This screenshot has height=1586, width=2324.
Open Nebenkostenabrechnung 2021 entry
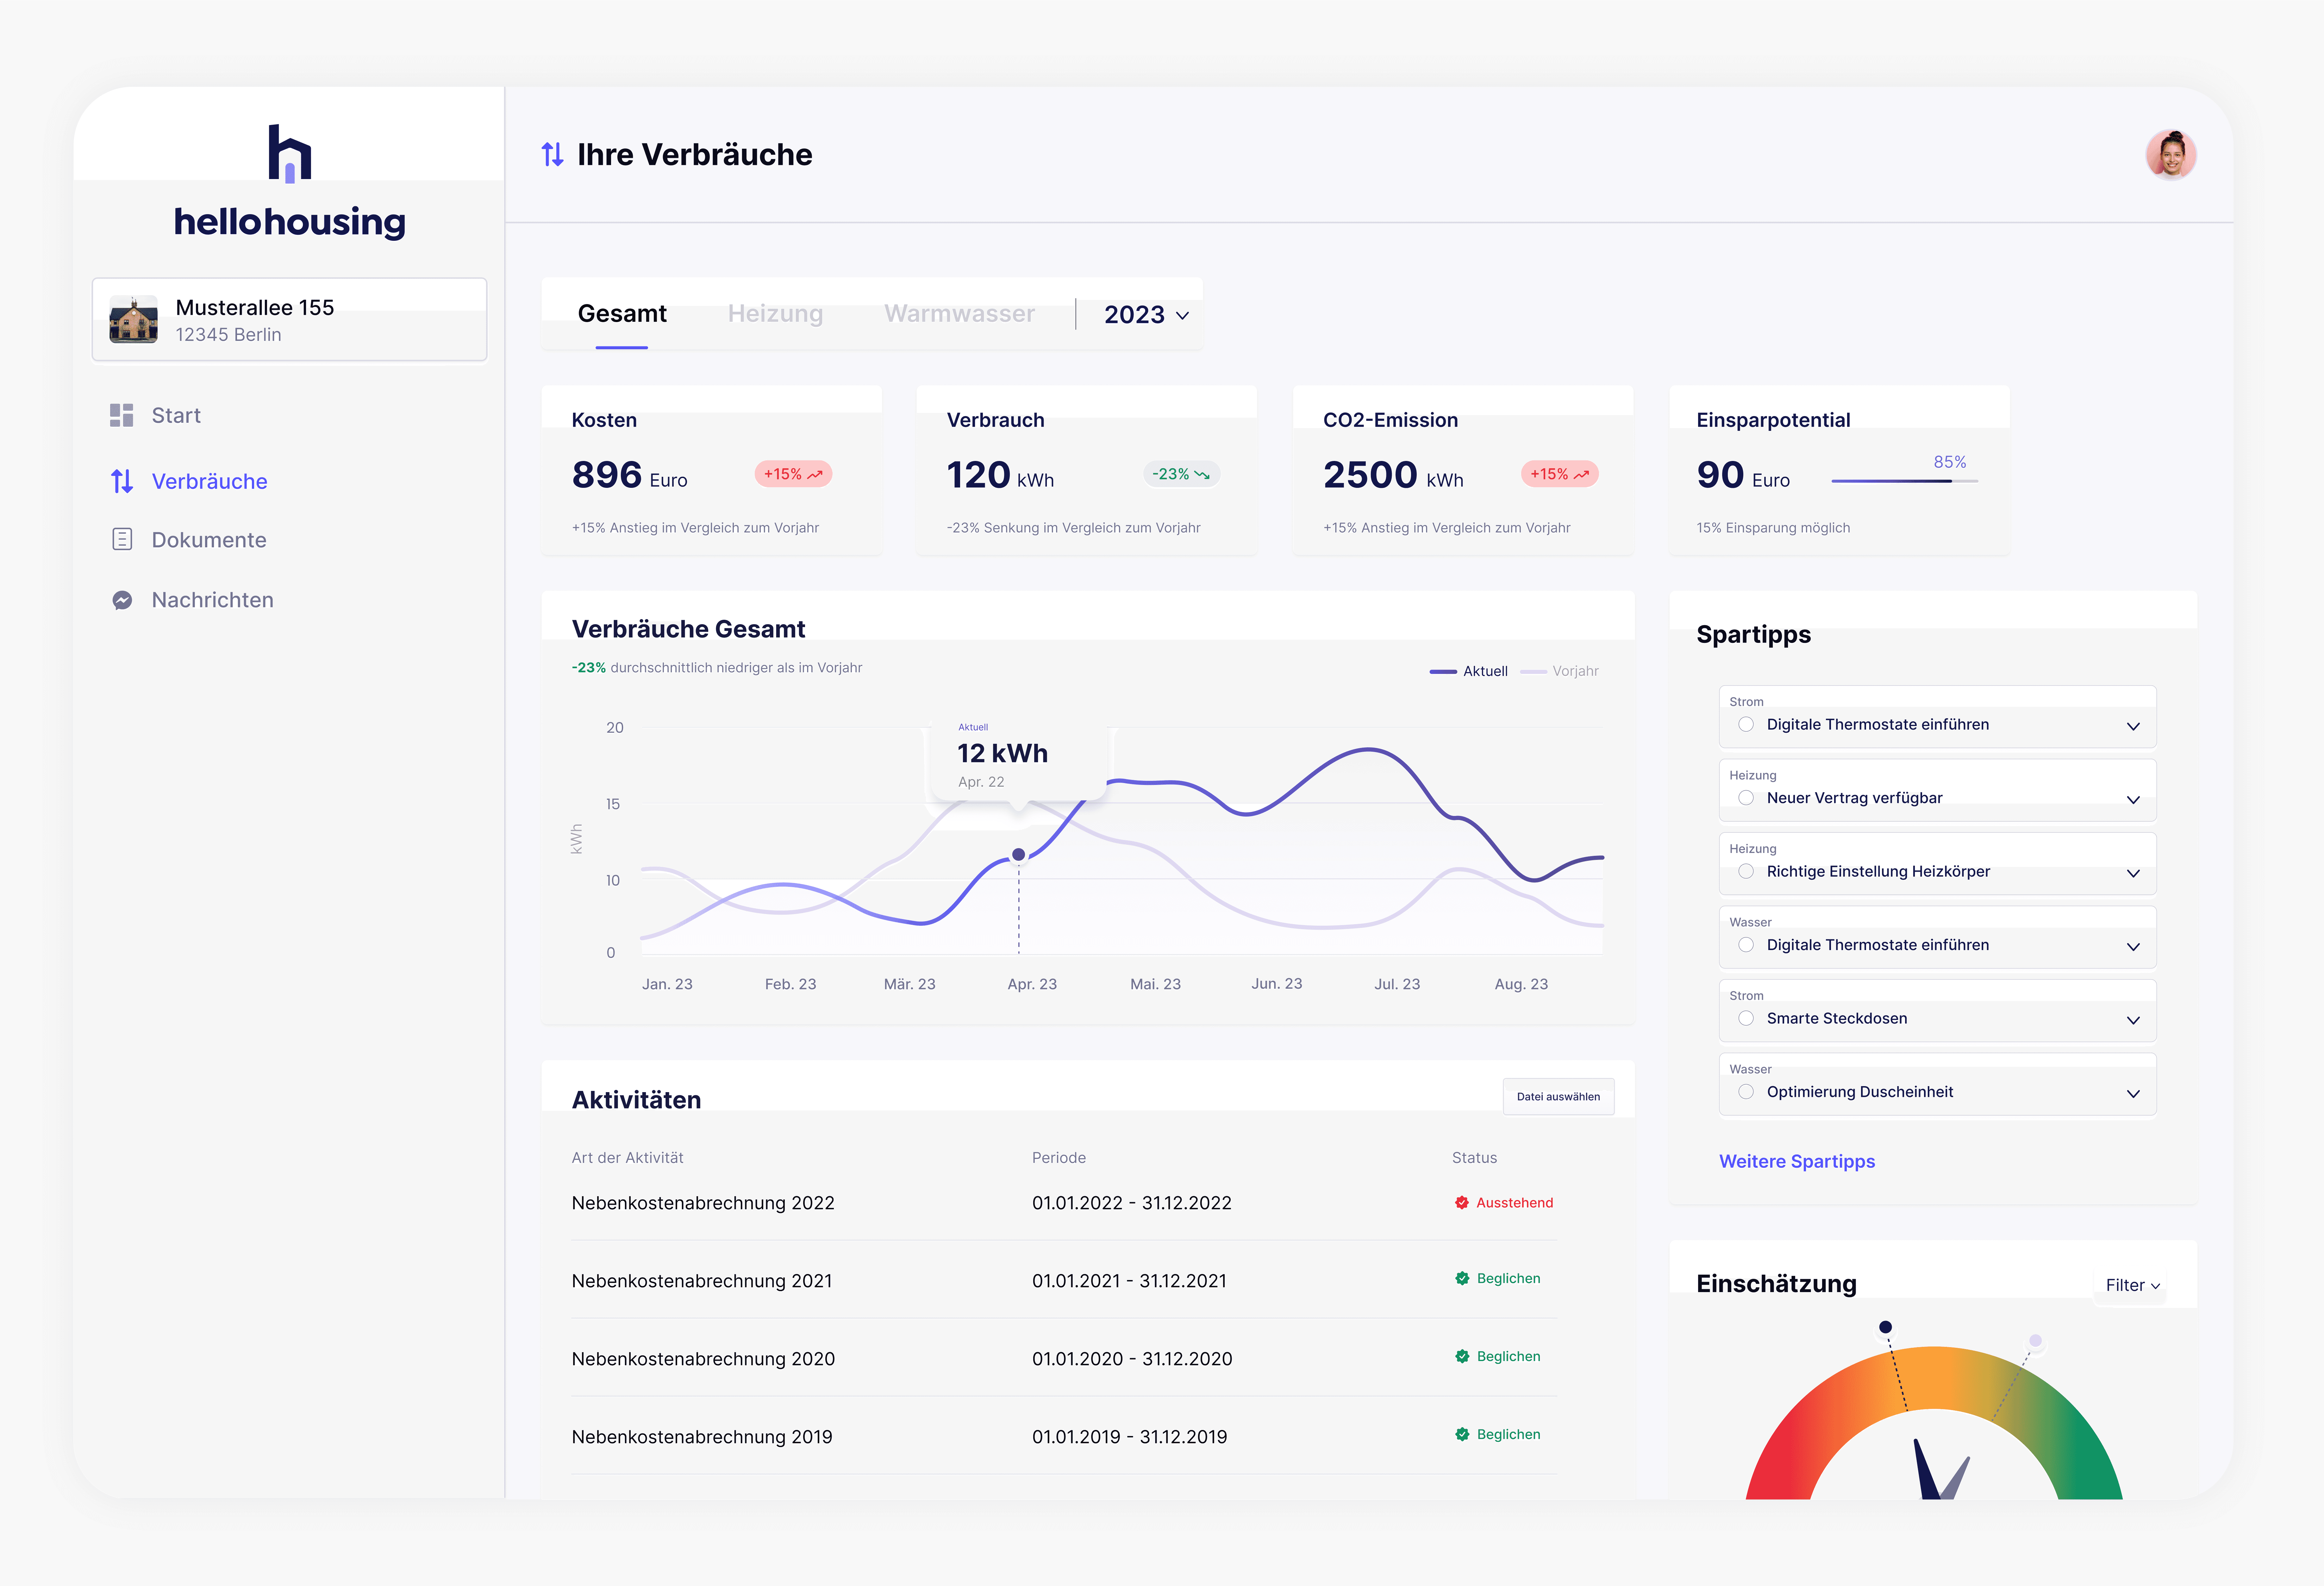pyautogui.click(x=702, y=1281)
